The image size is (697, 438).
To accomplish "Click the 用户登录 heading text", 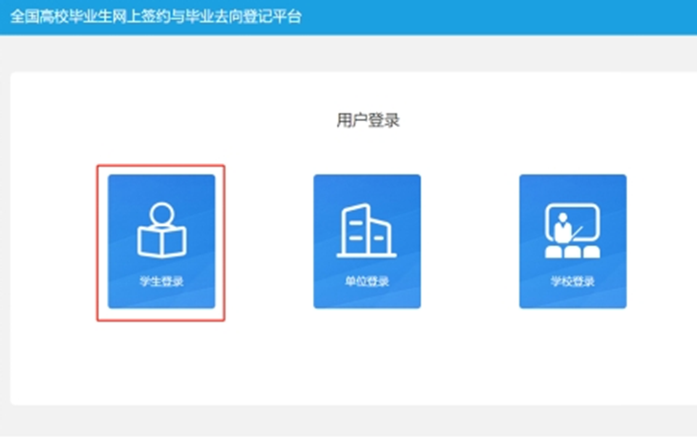I will [368, 120].
